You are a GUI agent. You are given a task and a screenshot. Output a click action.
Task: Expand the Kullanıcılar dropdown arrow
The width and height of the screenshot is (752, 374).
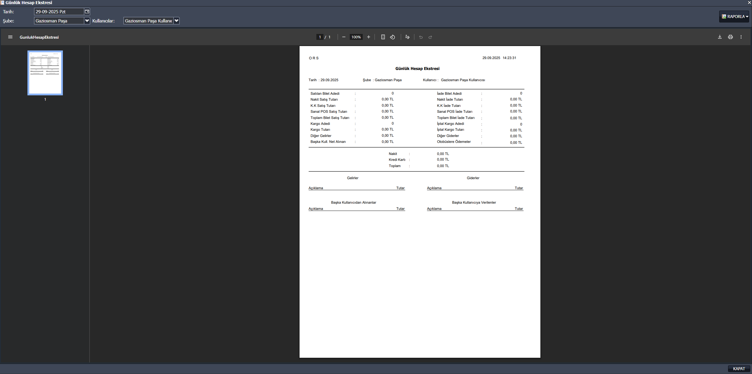176,21
